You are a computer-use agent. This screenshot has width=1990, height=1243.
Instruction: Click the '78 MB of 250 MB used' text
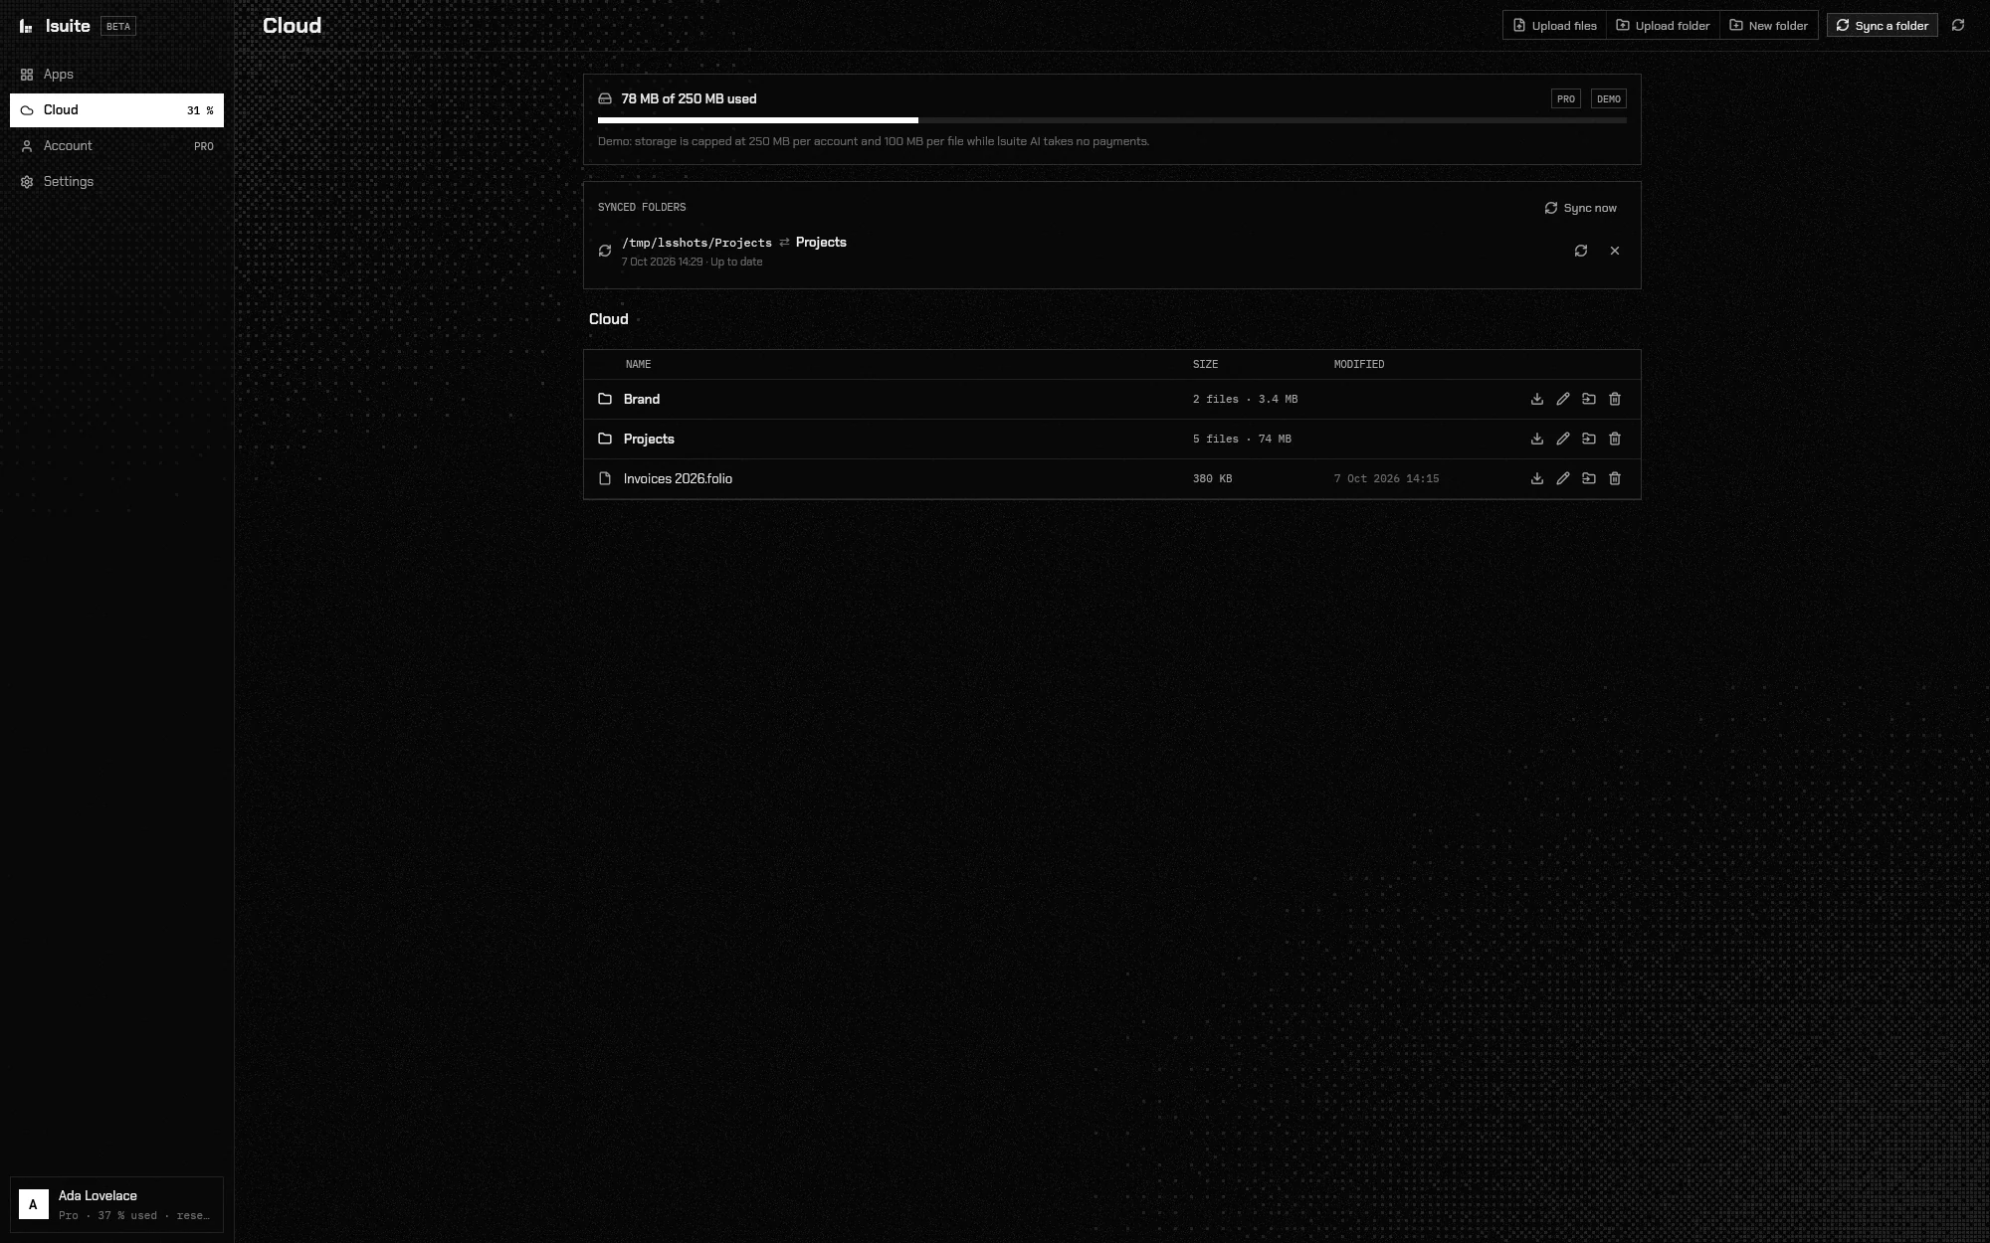coord(689,98)
